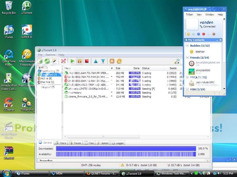Switch to the Peers tab
Image resolution: width=237 pixels, height=177 pixels.
point(61,143)
